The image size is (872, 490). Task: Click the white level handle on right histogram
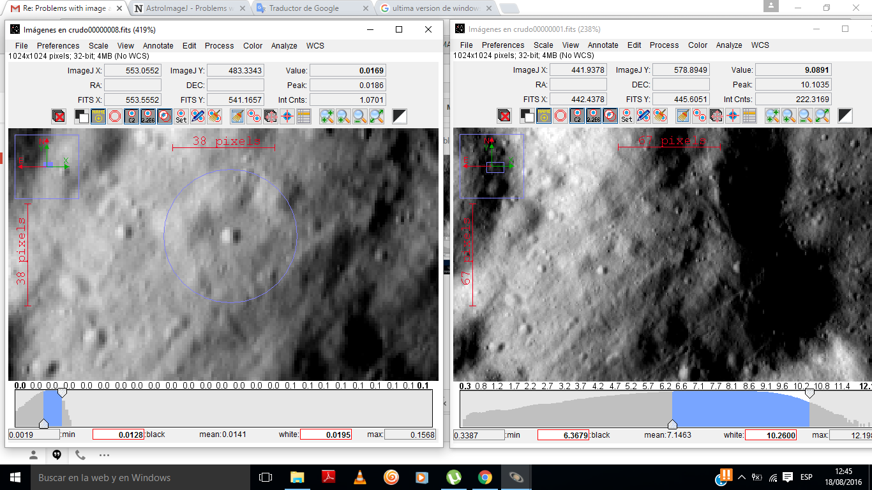(809, 394)
